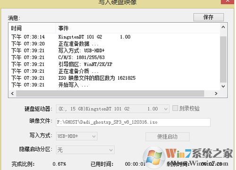Toggle the 刻录校验 checkbox
This screenshot has height=170, width=236.
coord(175,108)
